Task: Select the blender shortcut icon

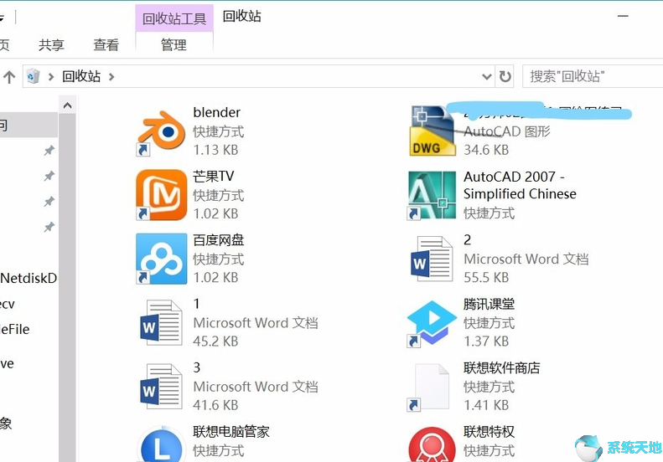Action: 161,131
